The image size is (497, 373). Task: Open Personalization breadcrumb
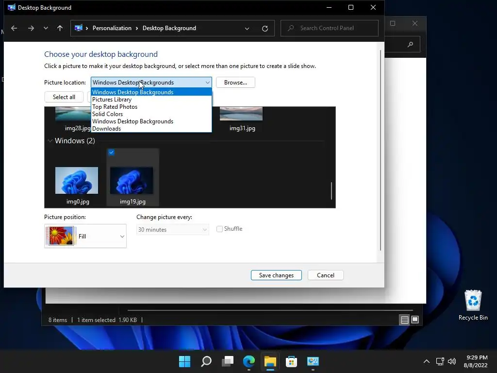tap(112, 28)
